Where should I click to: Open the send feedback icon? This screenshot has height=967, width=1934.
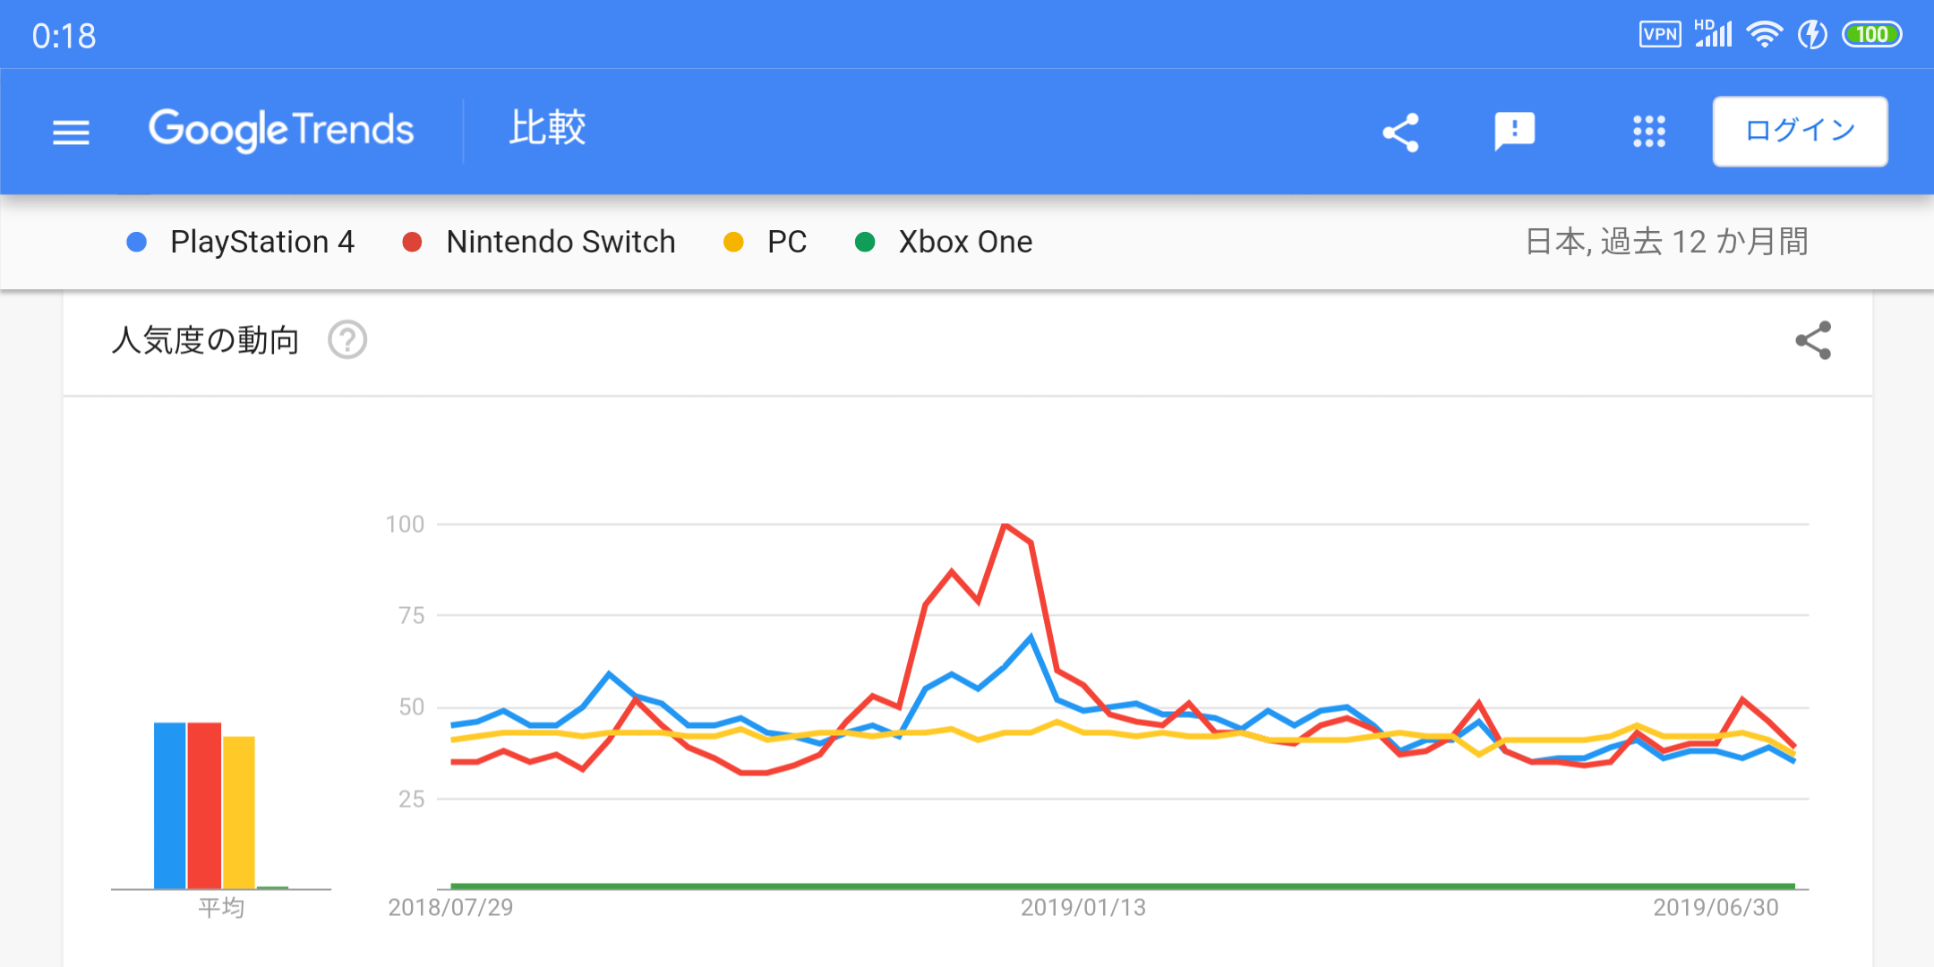click(x=1514, y=133)
